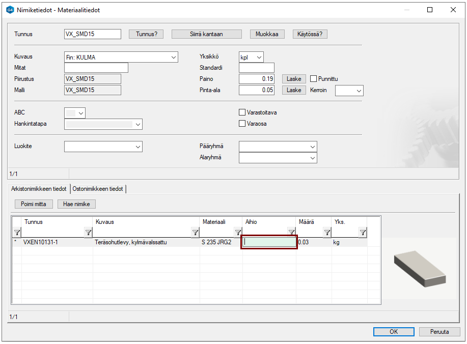Click the Hae nimike button
The height and width of the screenshot is (344, 467).
pos(76,204)
